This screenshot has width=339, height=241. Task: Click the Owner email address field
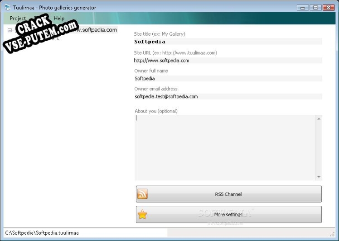click(228, 96)
